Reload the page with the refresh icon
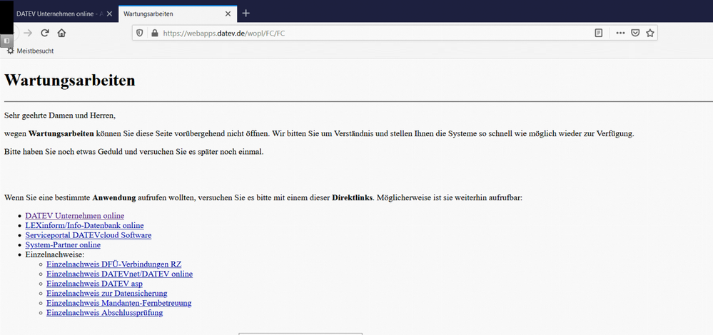 (x=44, y=33)
